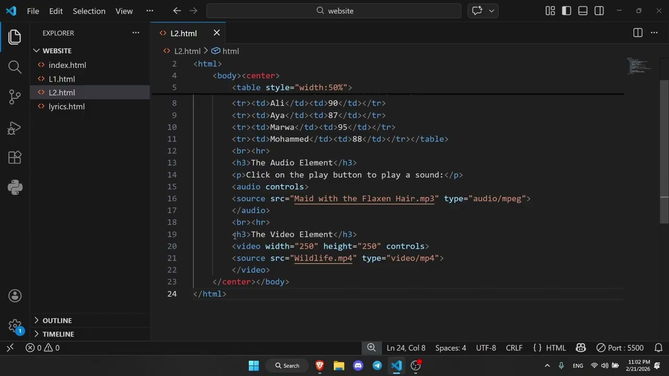Open the View menu

[124, 11]
